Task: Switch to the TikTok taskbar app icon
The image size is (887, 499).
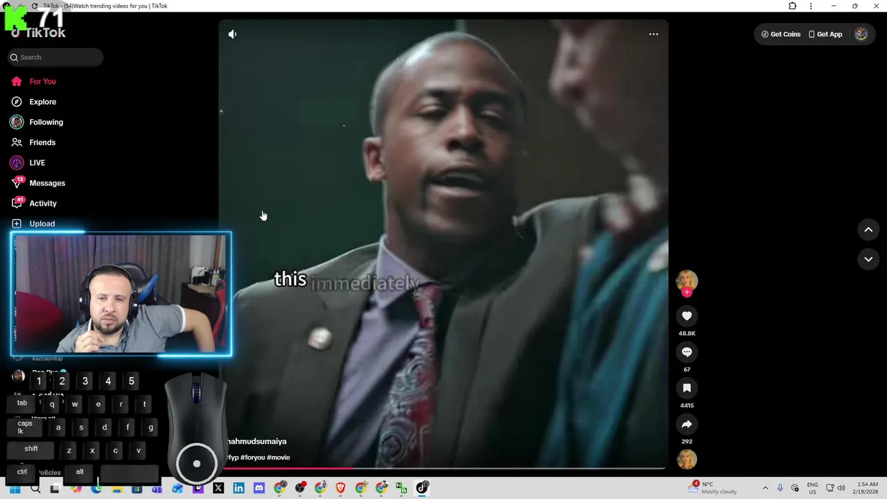Action: pos(422,488)
